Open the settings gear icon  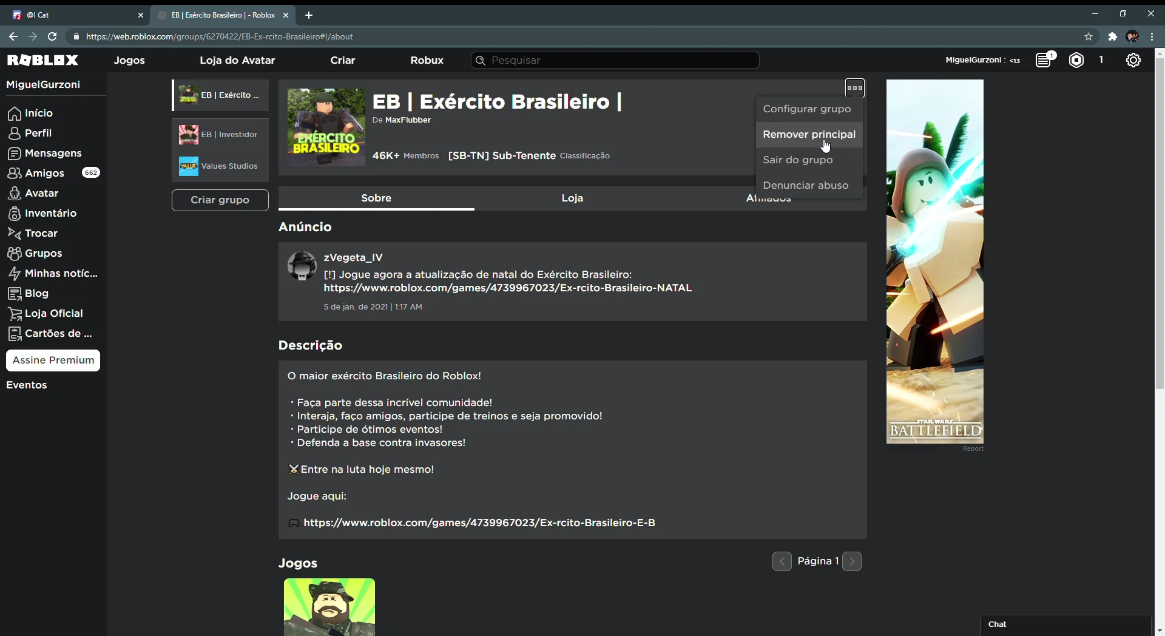click(1133, 60)
